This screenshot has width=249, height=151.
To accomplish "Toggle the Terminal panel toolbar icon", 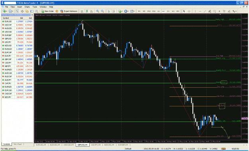I will [x=32, y=11].
